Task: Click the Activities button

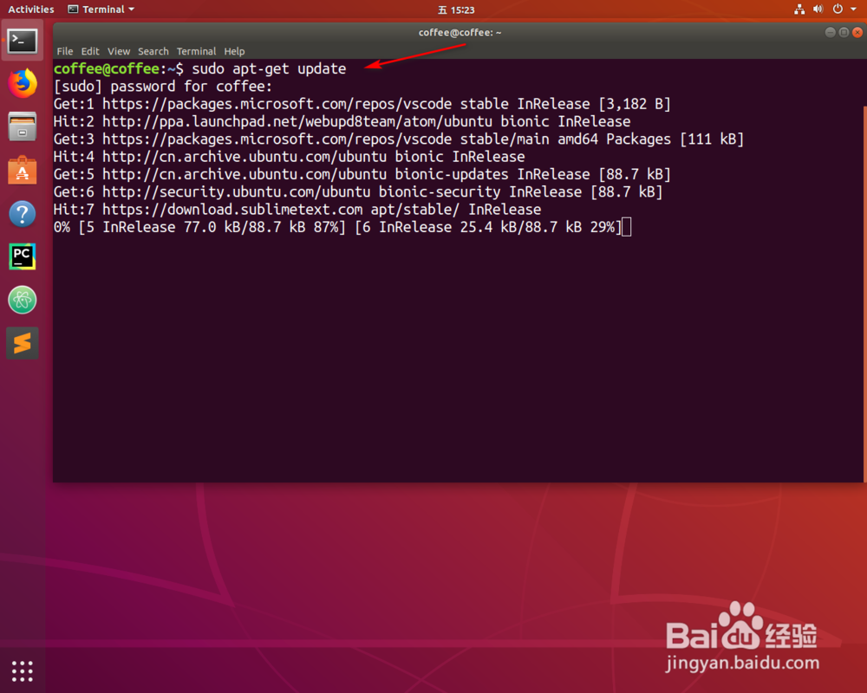Action: 30,10
